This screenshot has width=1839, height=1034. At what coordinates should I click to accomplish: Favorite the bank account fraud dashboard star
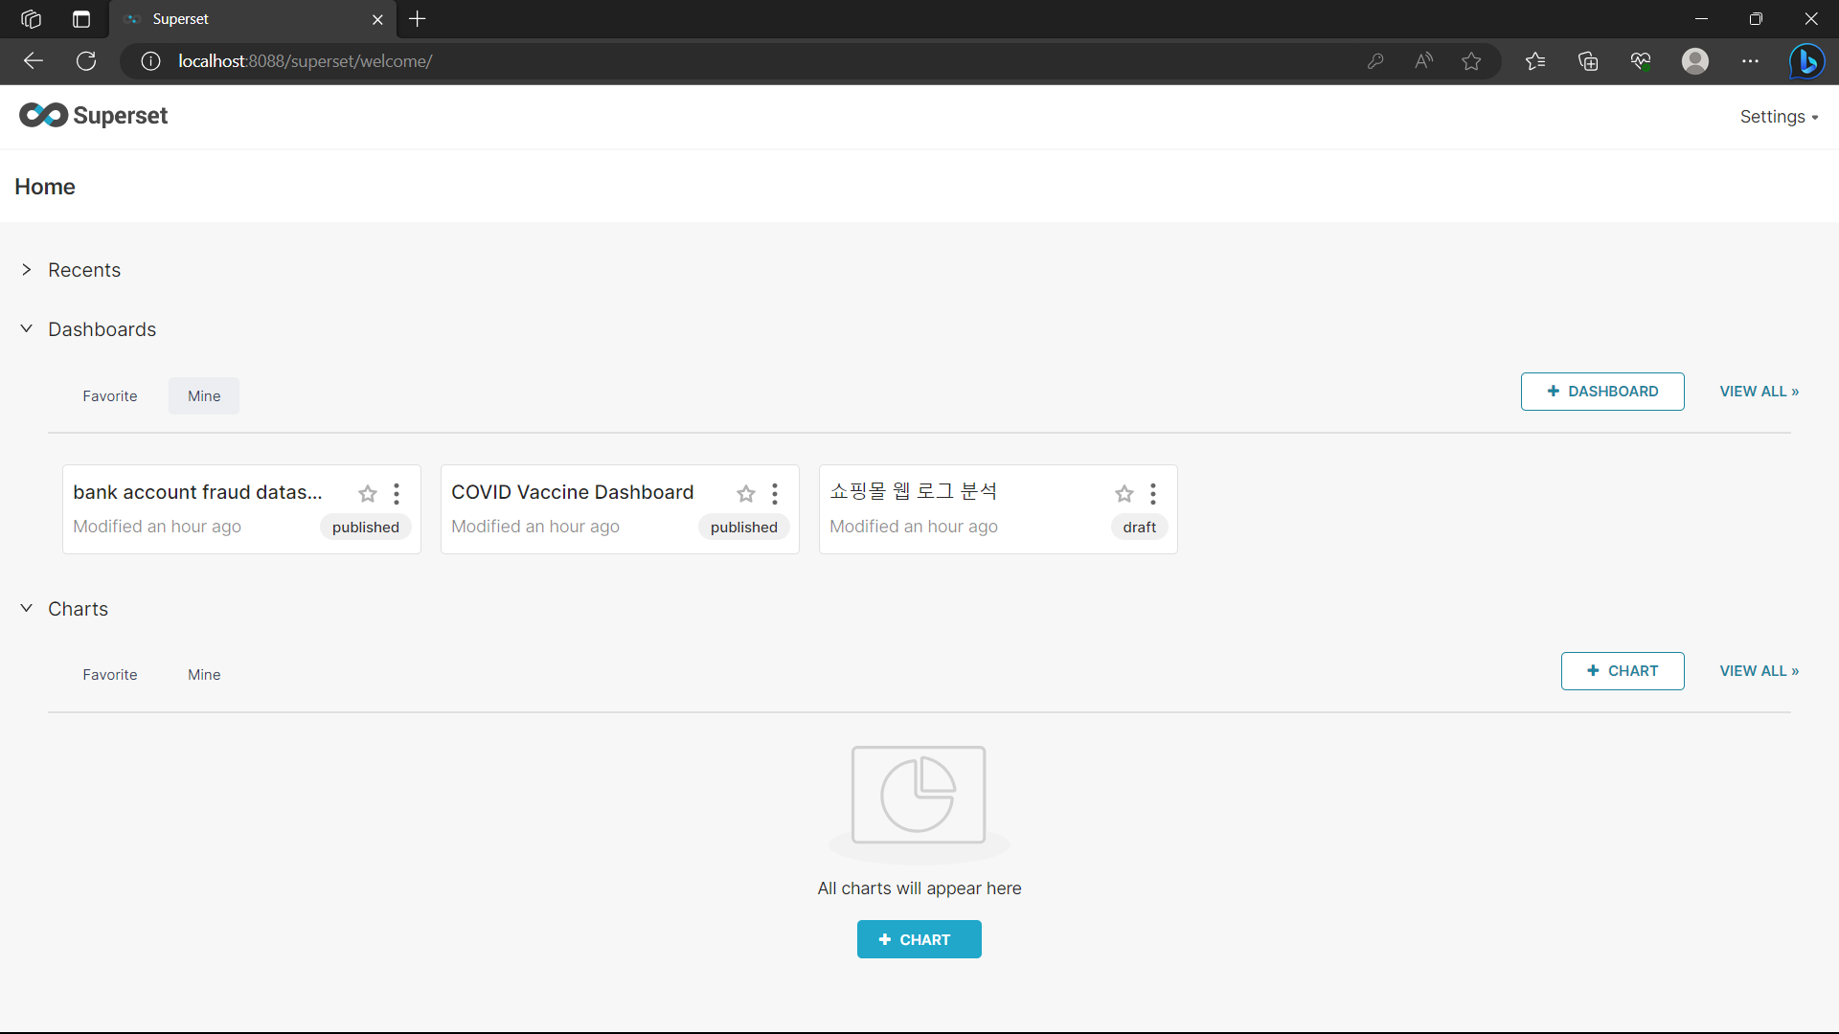pyautogui.click(x=368, y=494)
